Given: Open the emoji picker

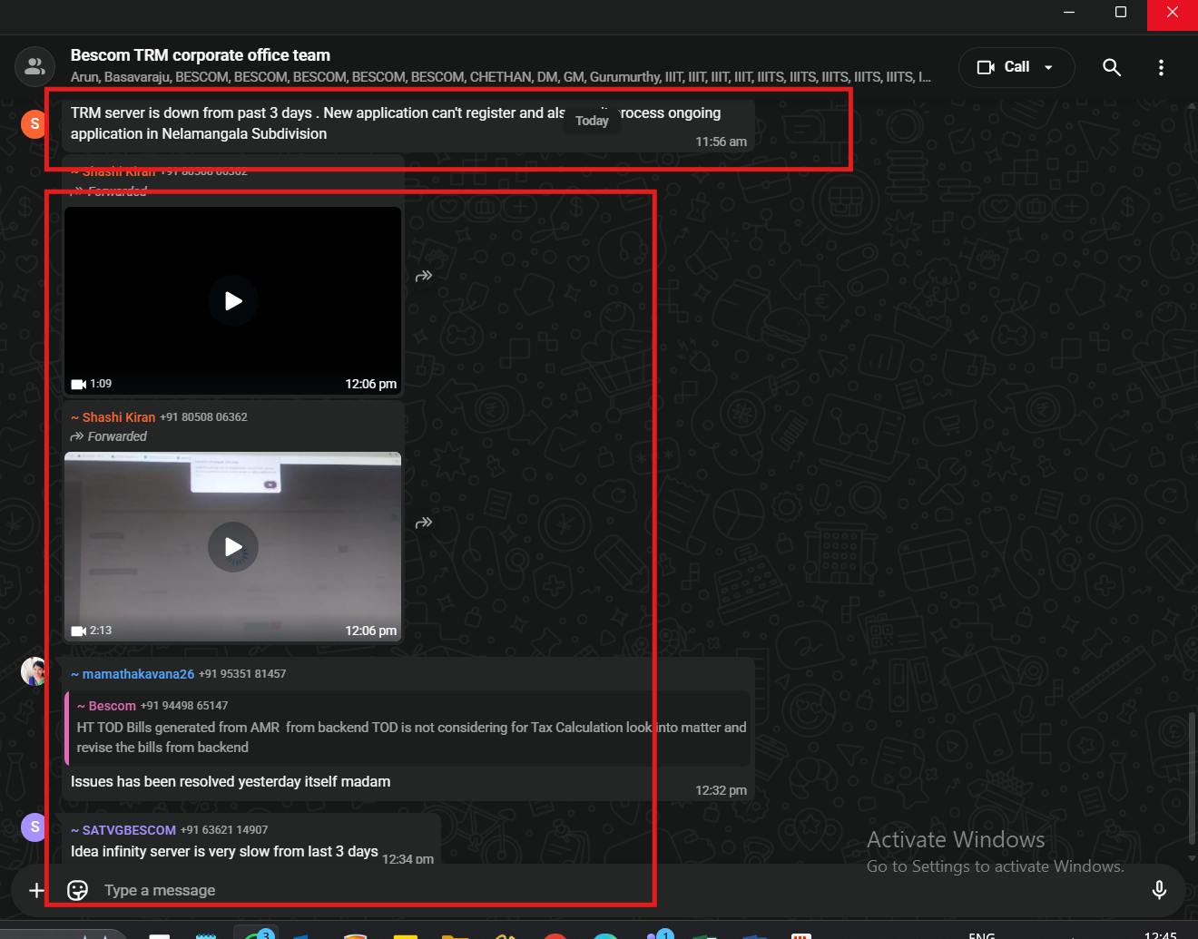Looking at the screenshot, I should 78,890.
